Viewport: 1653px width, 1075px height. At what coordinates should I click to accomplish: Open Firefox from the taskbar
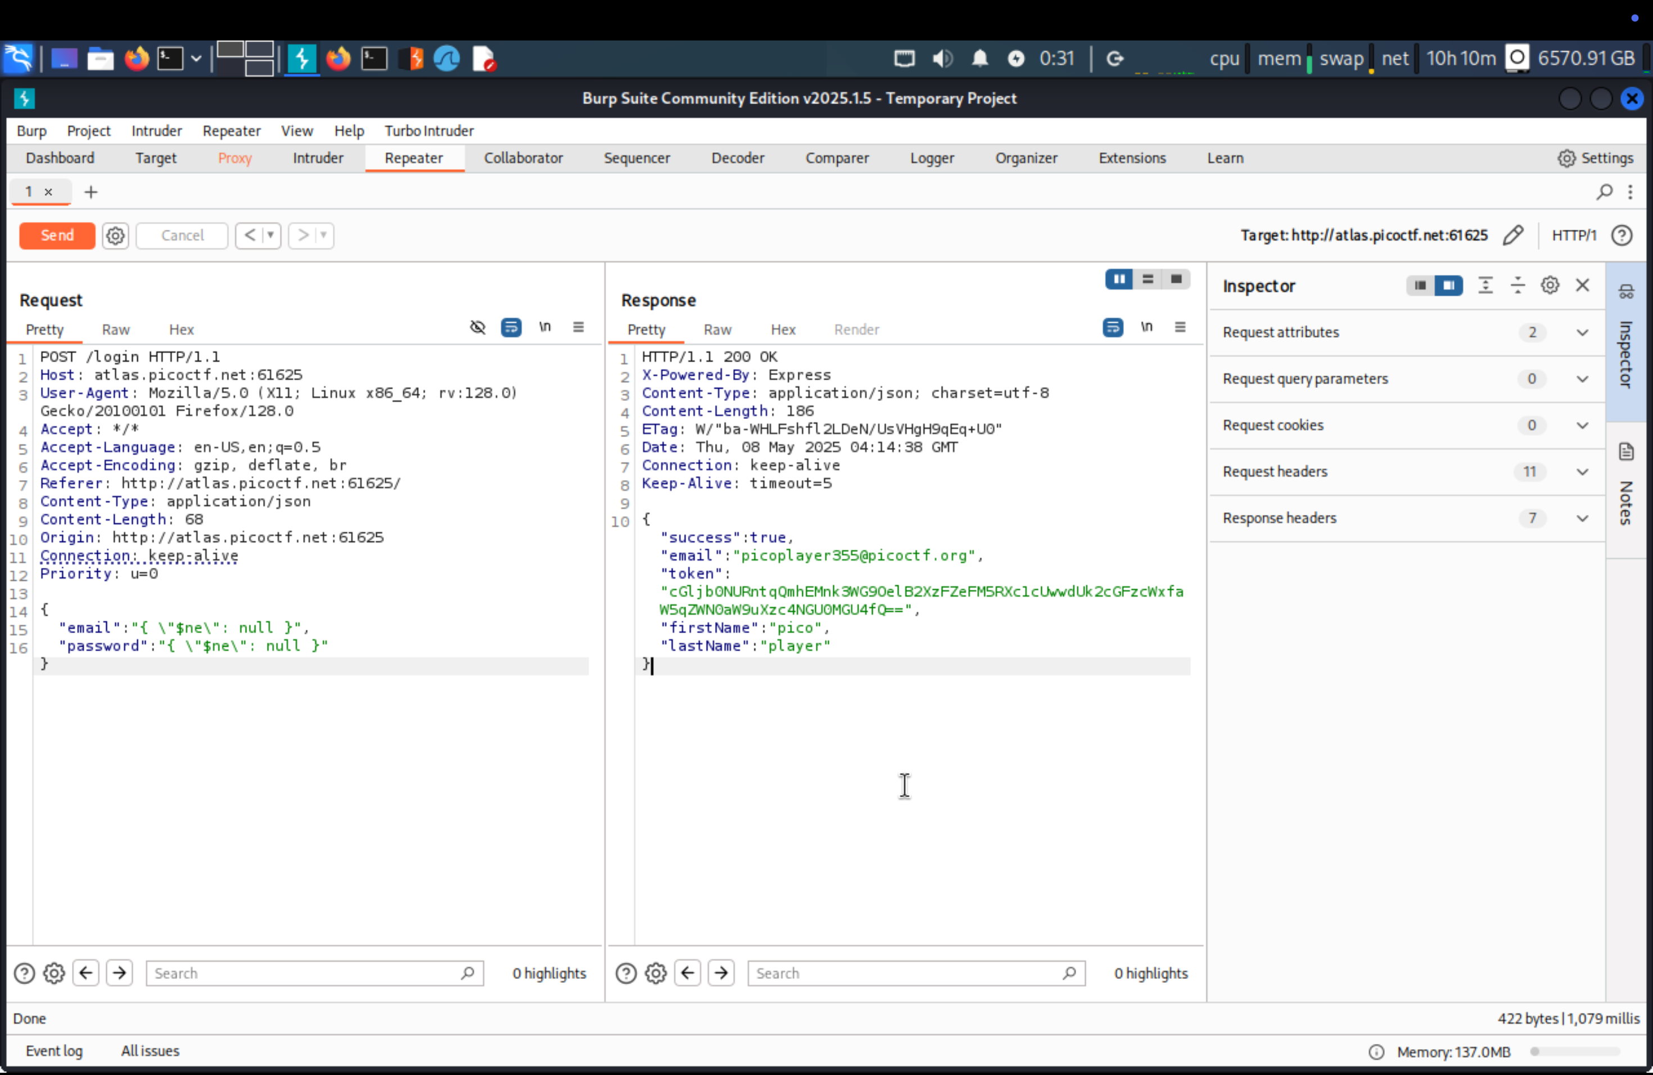point(137,58)
